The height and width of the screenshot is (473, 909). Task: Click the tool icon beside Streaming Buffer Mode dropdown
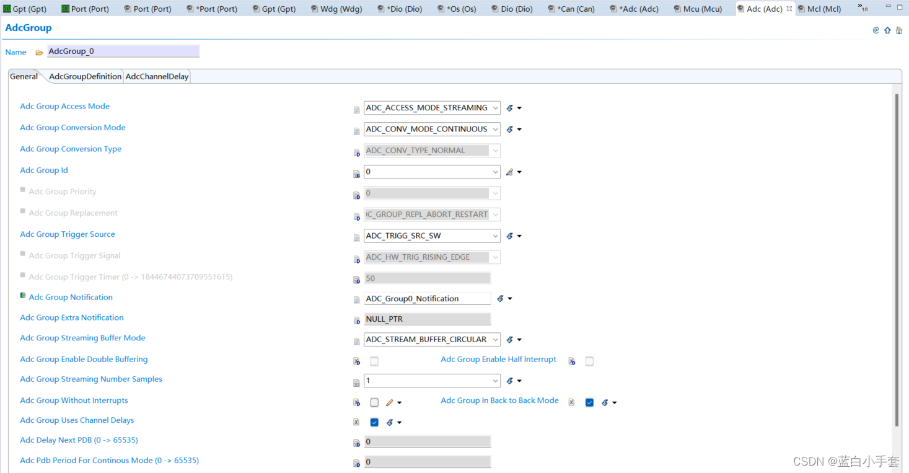pos(510,340)
